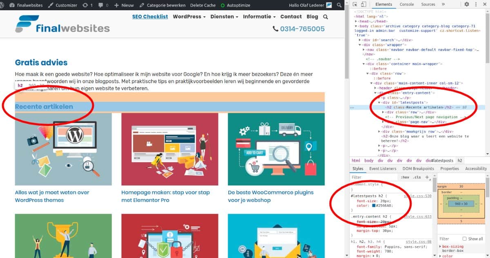This screenshot has width=490, height=258.
Task: Open the updates icon showing 1
Action: click(87, 5)
